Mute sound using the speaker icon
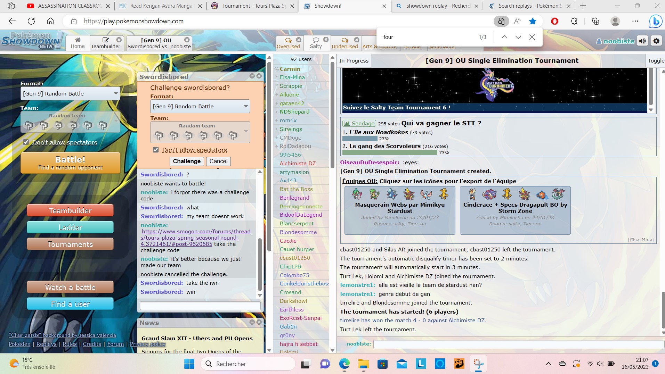Image resolution: width=665 pixels, height=374 pixels. (642, 41)
